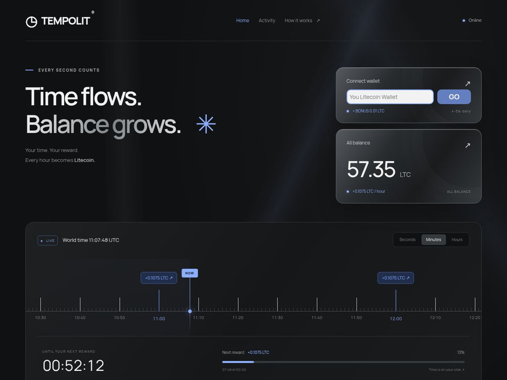Click the Connect wallet card title
The image size is (507, 380).
(x=363, y=81)
